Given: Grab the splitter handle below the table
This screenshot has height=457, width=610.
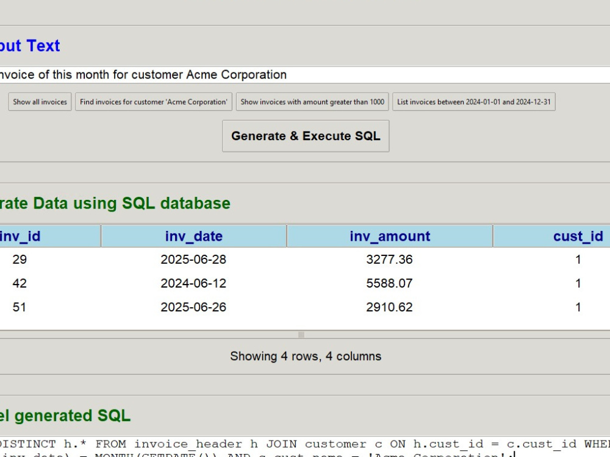Looking at the screenshot, I should pos(301,335).
